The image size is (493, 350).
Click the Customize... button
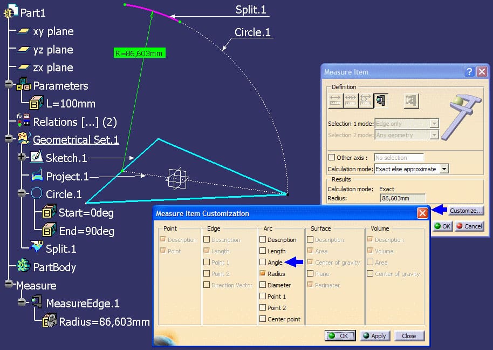(466, 211)
